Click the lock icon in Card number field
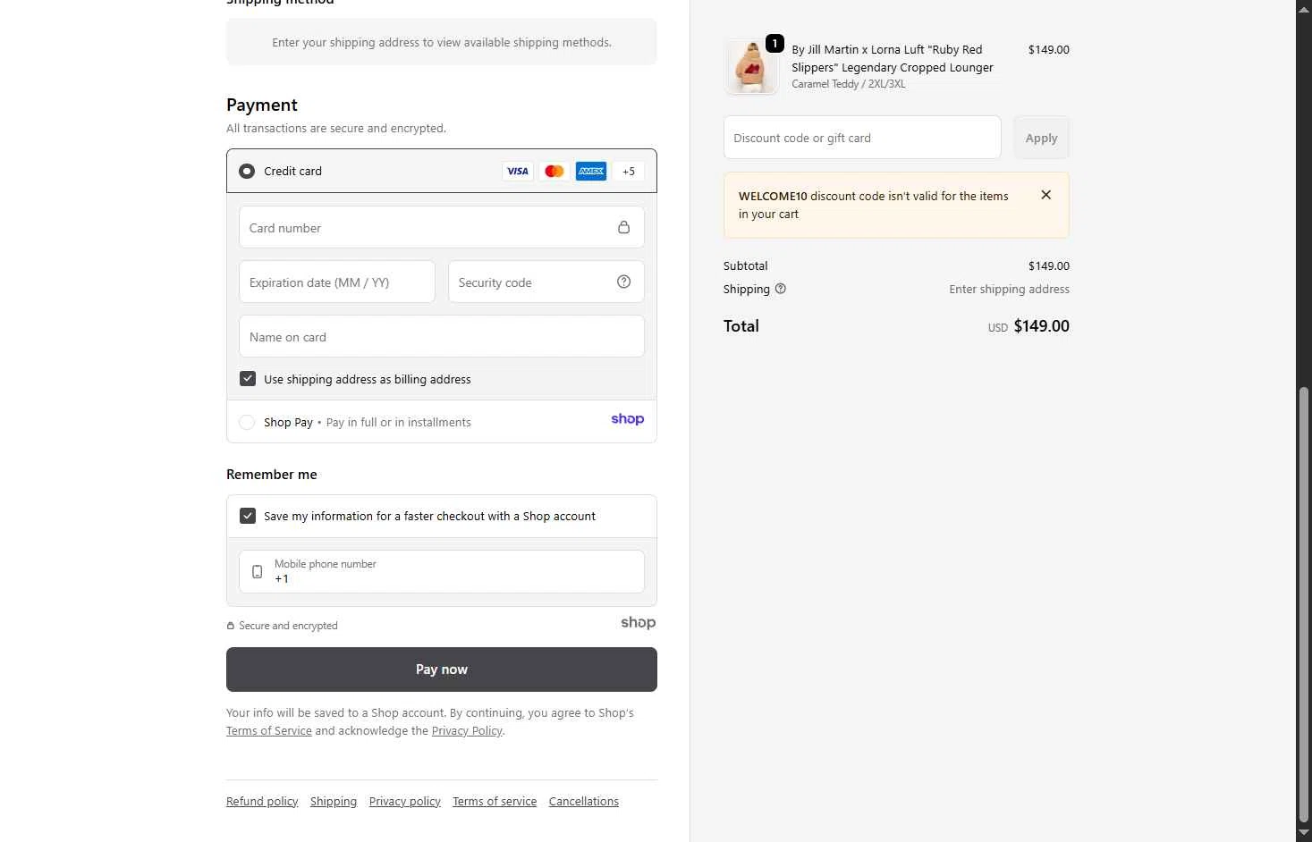Image resolution: width=1312 pixels, height=842 pixels. [x=623, y=227]
